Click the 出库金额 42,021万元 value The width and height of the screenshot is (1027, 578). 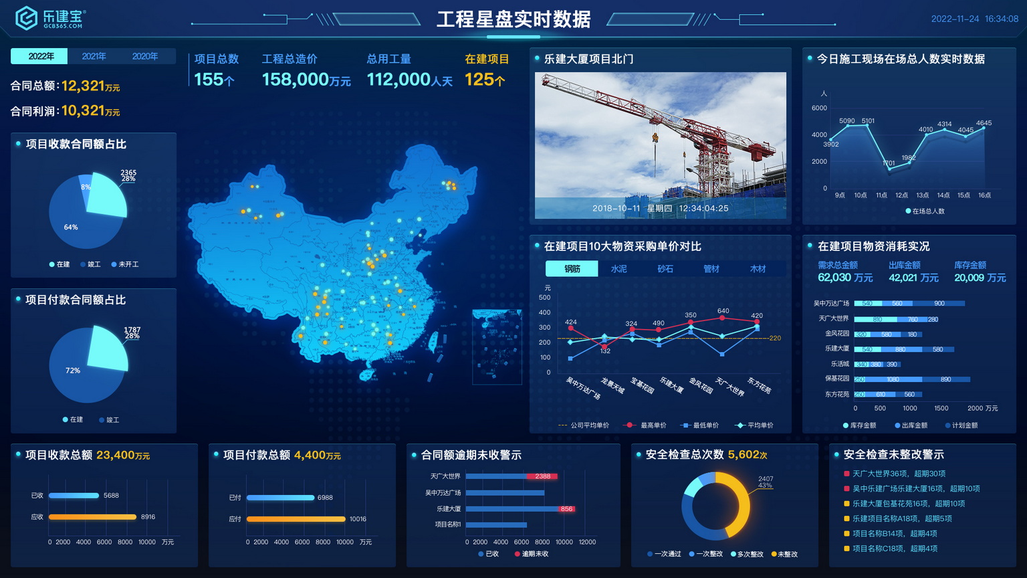913,278
